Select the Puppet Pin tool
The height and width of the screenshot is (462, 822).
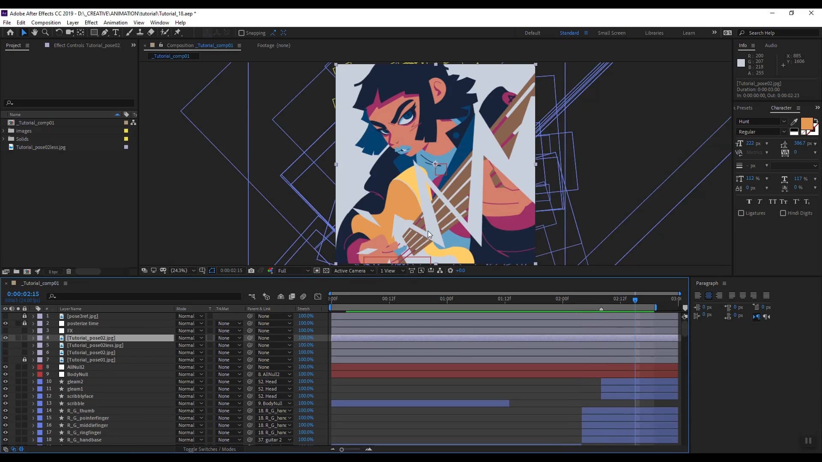[x=178, y=33]
